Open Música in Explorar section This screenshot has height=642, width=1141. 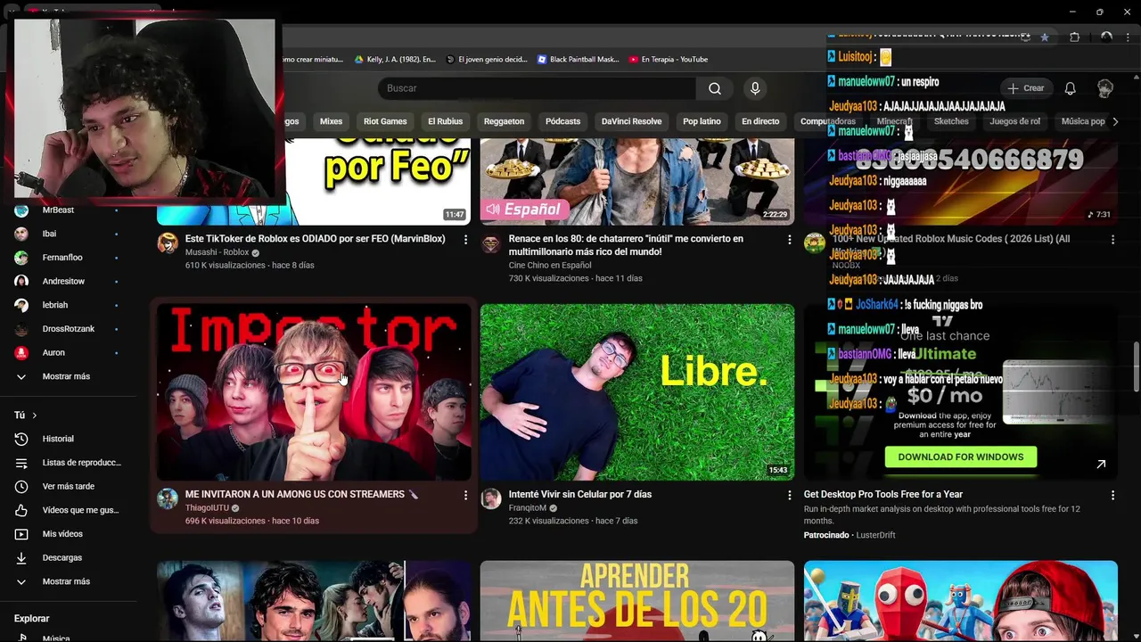pos(56,638)
